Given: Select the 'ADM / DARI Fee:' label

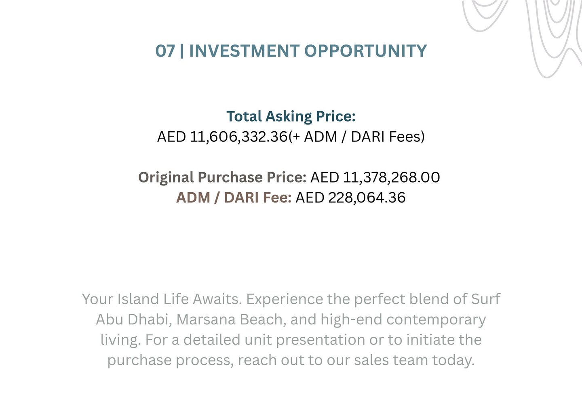Looking at the screenshot, I should (x=234, y=198).
